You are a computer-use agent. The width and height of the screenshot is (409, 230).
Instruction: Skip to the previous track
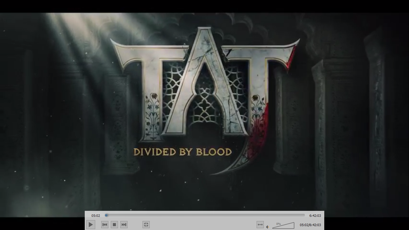tap(105, 225)
